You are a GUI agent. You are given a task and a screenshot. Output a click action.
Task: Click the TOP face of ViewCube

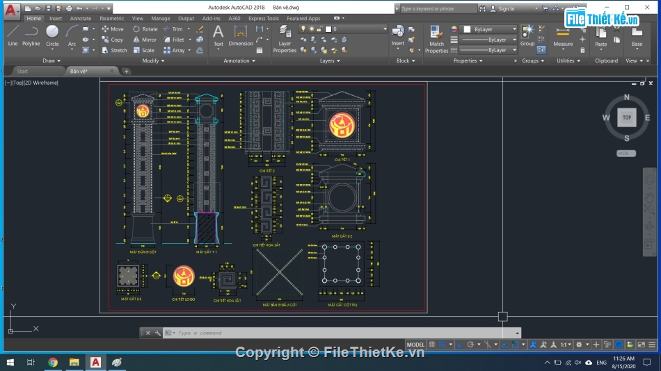pyautogui.click(x=626, y=117)
